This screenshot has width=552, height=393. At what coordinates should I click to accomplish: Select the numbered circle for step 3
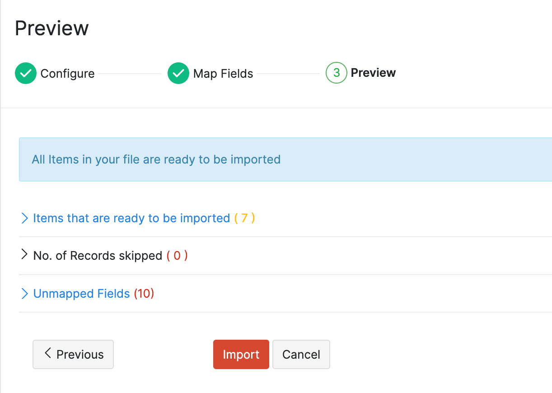[336, 72]
